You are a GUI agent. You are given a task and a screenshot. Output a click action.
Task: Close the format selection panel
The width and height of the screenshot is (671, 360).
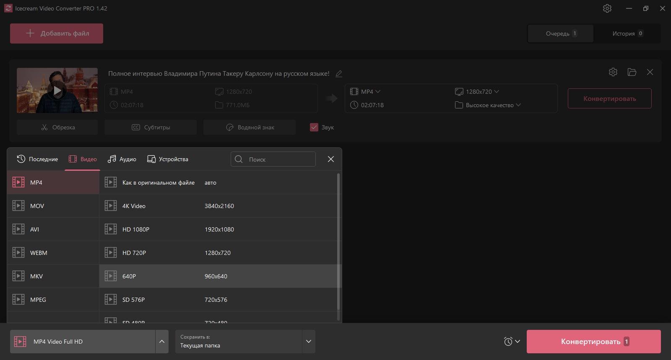[331, 159]
